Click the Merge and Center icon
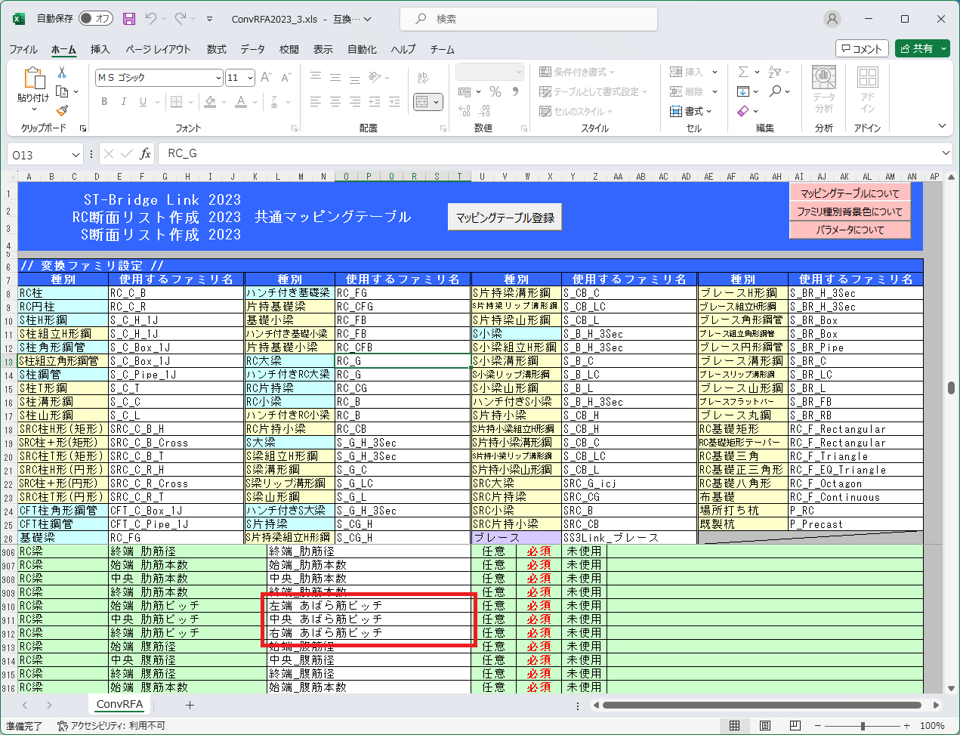Screen dimensions: 960x735 click(422, 101)
